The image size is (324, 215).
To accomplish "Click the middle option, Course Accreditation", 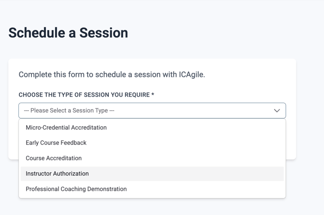I will [x=54, y=158].
